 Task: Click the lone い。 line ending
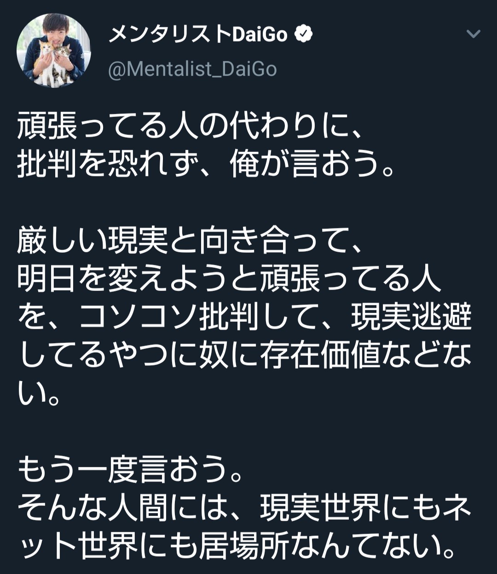click(x=39, y=394)
